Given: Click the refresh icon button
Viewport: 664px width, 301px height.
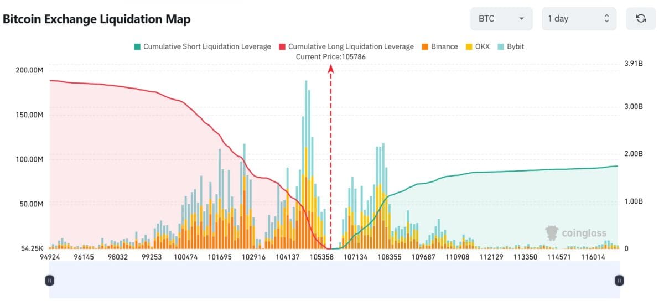Looking at the screenshot, I should click(x=641, y=18).
